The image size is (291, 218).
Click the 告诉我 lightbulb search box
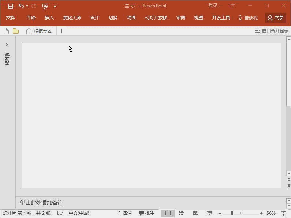tap(248, 18)
